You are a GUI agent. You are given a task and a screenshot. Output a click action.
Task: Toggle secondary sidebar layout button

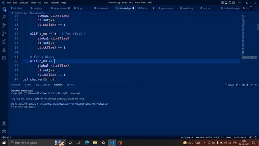click(x=230, y=3)
